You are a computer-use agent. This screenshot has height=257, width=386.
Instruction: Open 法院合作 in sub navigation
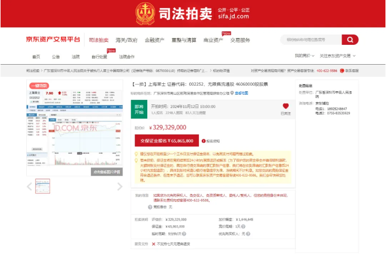tap(127, 57)
